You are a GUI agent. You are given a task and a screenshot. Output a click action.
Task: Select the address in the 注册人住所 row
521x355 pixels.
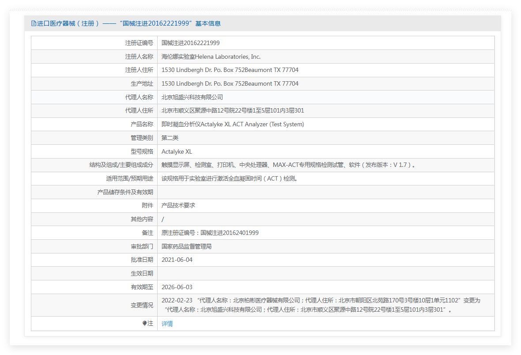tap(230, 70)
